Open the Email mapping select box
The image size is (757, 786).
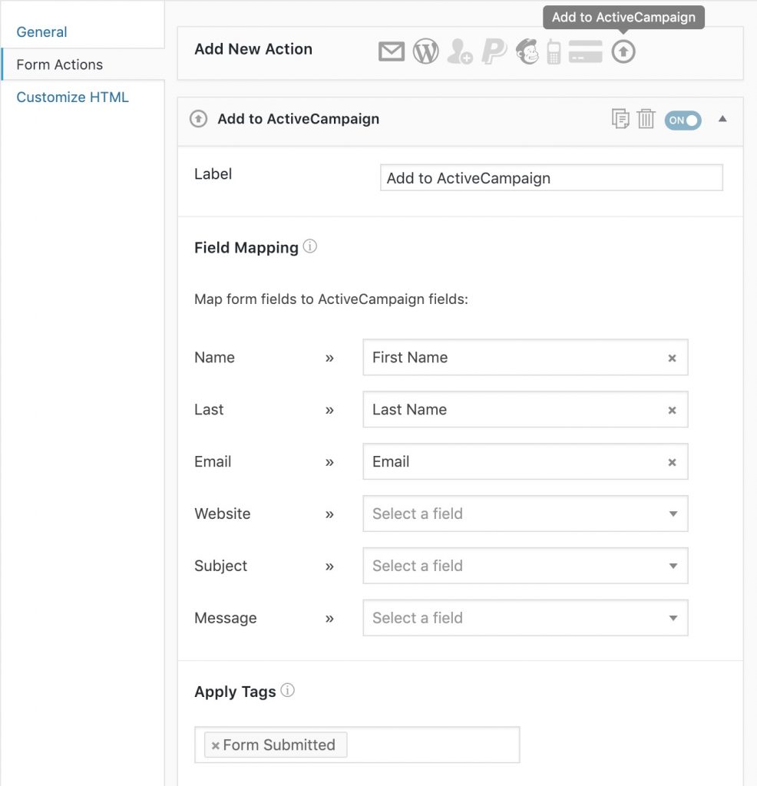pos(525,461)
